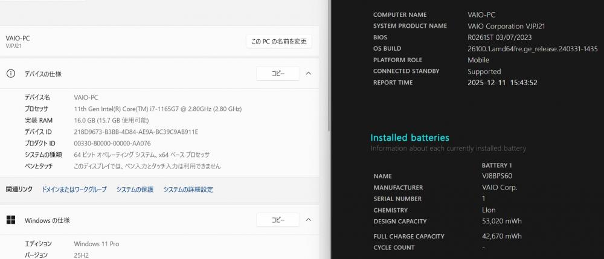Screen dimensions: 604x259
Task: Select the design capacity 53,020 mWh
Action: tap(501, 222)
